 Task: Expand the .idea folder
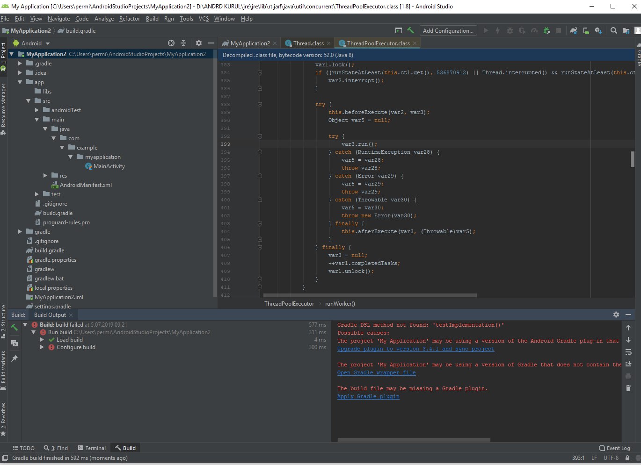(20, 73)
